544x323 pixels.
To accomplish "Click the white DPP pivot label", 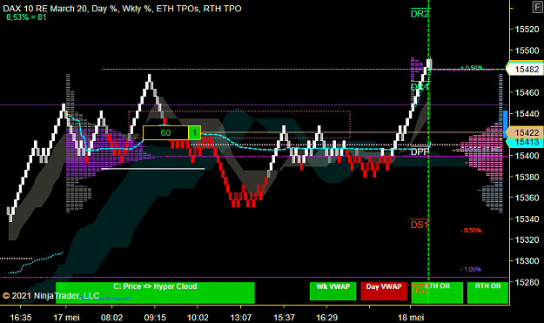I will (420, 152).
